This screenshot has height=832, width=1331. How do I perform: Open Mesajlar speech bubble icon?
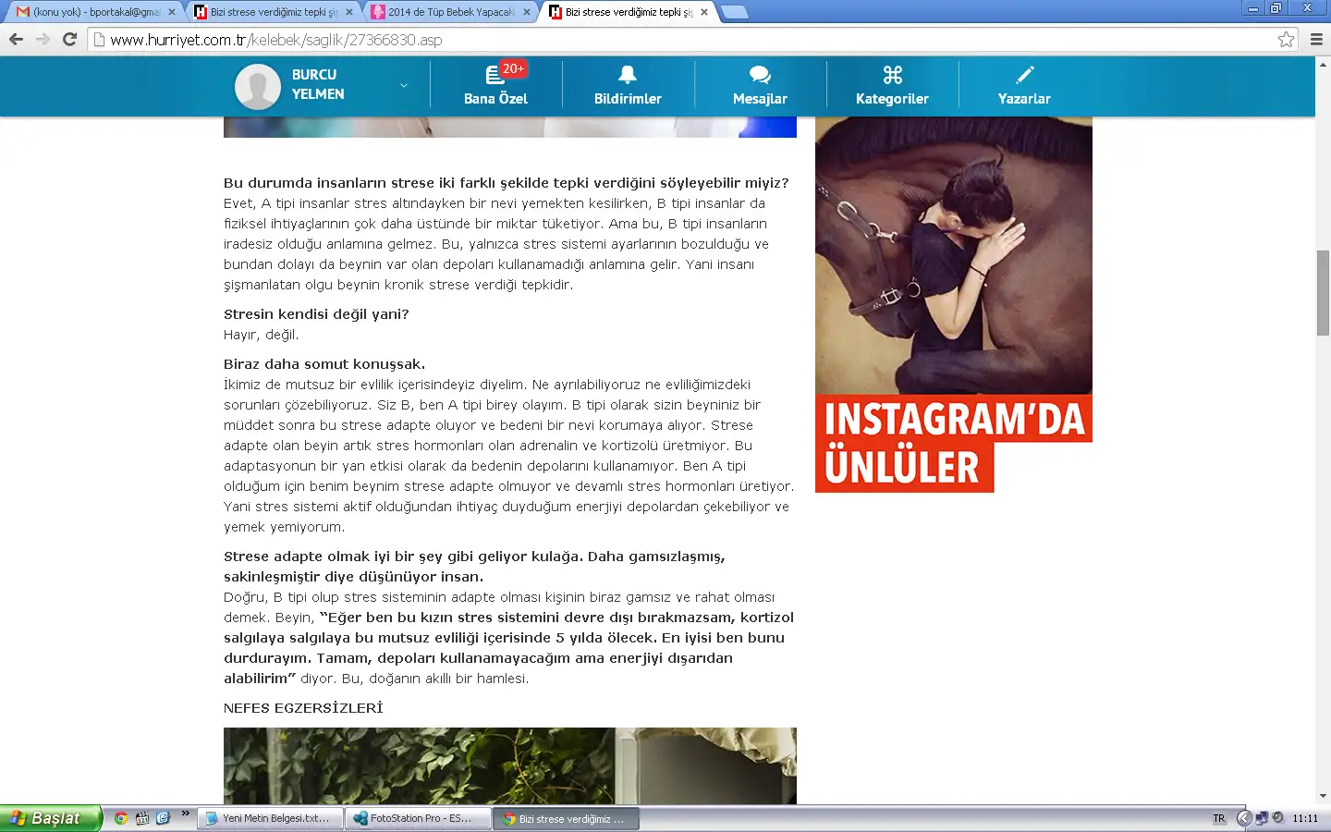(760, 75)
